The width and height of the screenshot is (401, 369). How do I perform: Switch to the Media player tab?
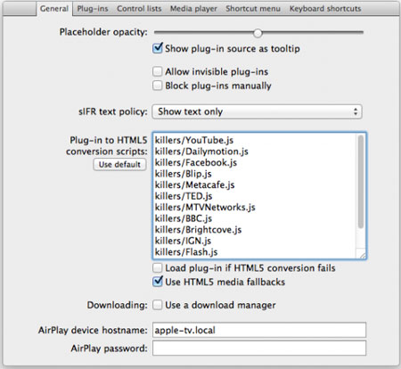(x=193, y=9)
